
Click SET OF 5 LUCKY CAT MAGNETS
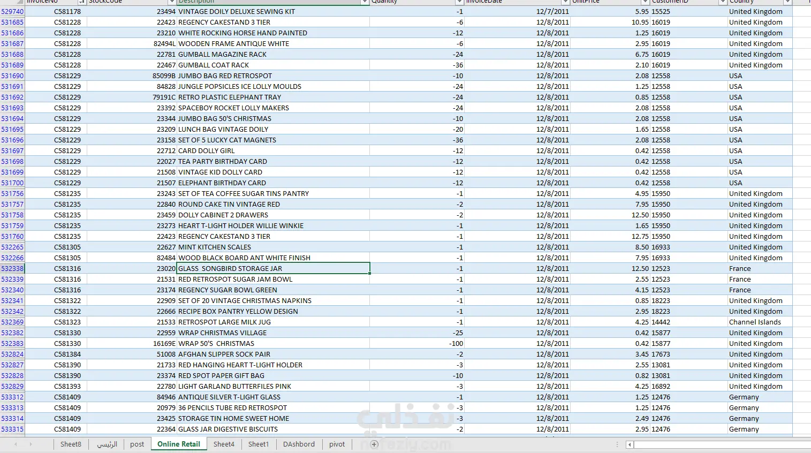[x=273, y=140]
